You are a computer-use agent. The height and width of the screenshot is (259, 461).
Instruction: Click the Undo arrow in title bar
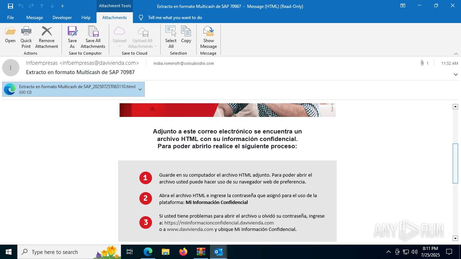click(21, 6)
